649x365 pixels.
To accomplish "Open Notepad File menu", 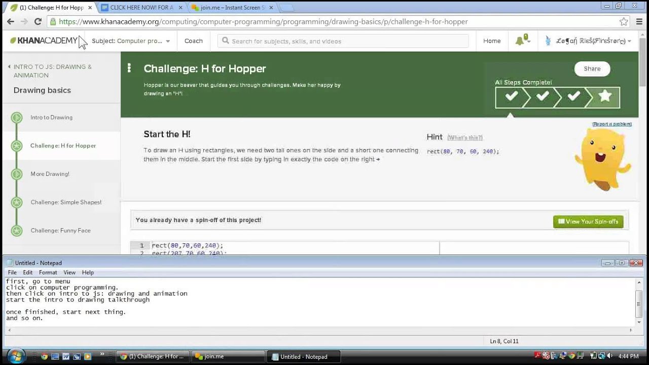I will pyautogui.click(x=12, y=272).
